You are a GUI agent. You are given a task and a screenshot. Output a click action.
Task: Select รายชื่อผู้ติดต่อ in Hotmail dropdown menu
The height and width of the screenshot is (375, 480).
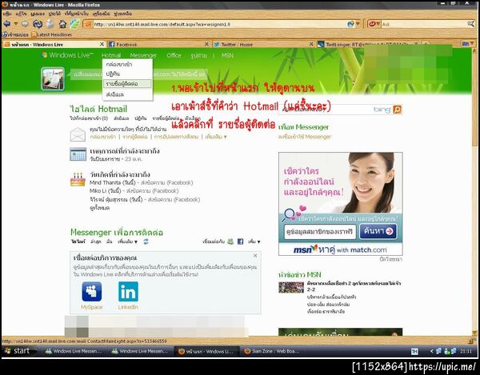point(127,84)
